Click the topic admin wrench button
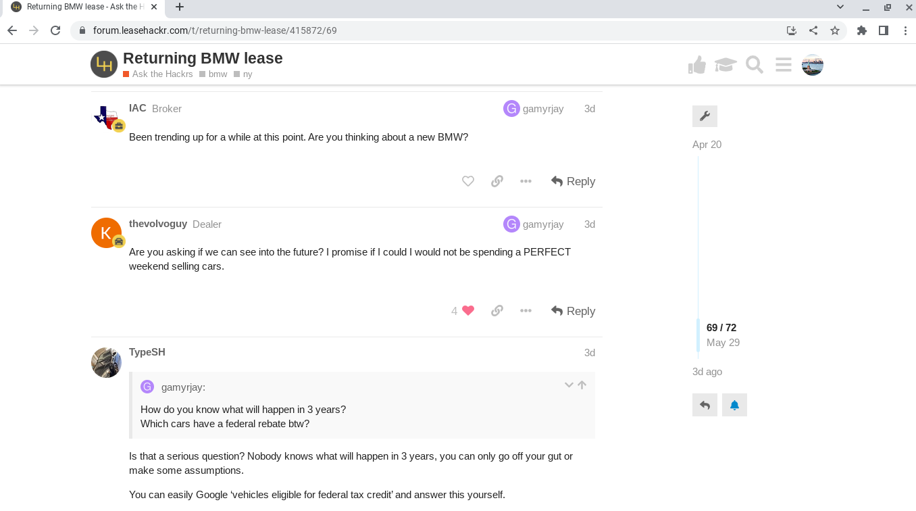 click(x=705, y=116)
